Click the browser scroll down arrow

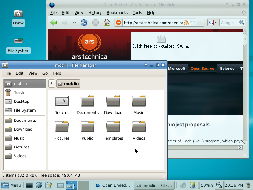245,143
